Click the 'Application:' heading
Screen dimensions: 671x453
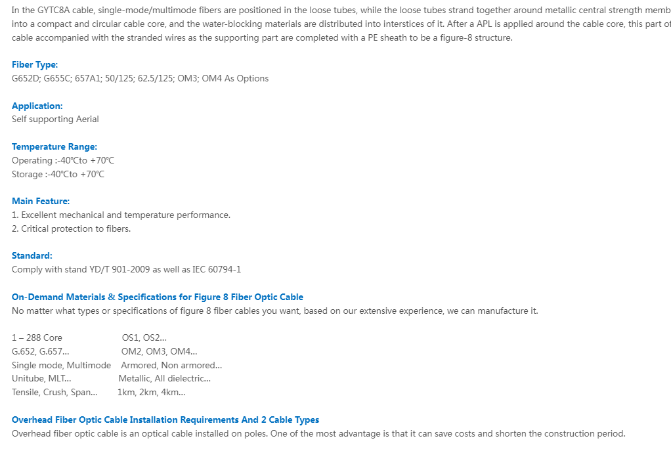[x=37, y=106]
